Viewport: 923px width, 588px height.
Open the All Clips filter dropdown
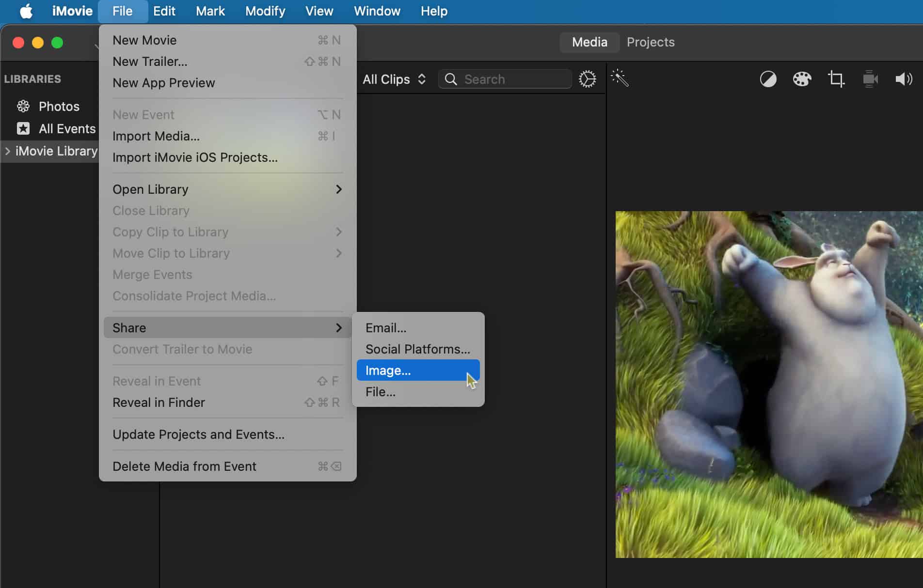coord(394,79)
